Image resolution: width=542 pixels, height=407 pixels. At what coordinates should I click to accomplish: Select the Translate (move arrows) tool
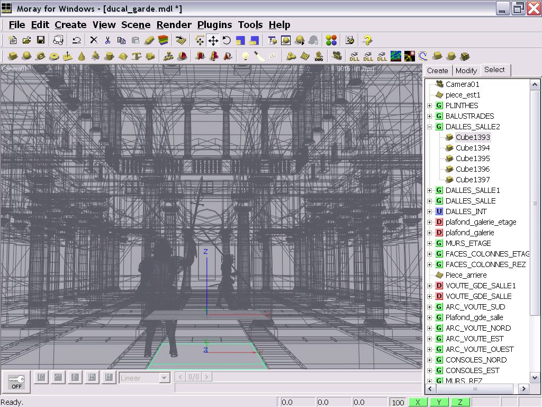(x=213, y=40)
